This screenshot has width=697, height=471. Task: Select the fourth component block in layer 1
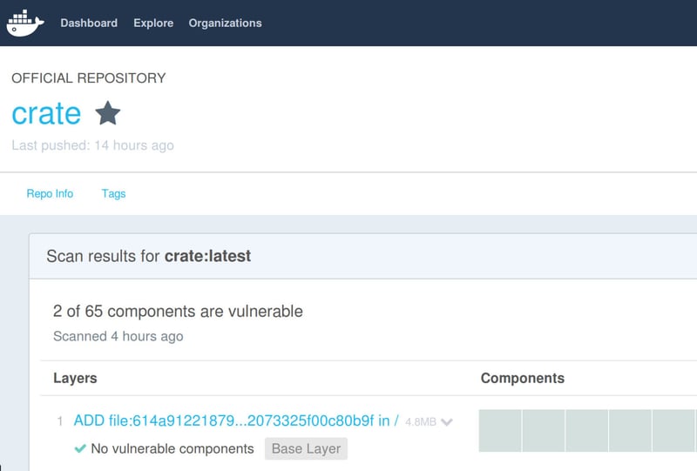point(630,431)
